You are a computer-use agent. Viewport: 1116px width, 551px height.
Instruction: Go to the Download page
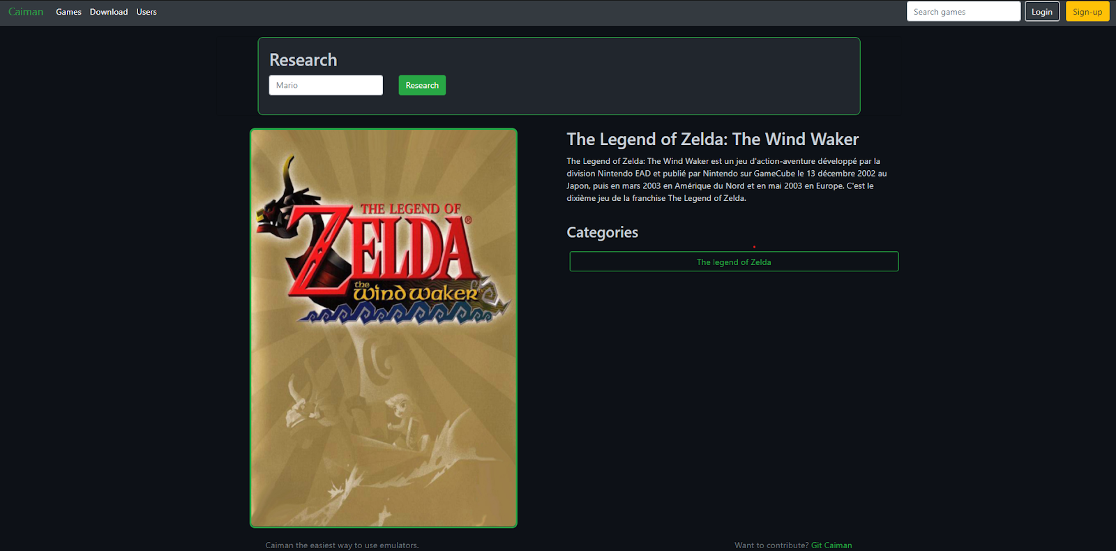click(x=109, y=12)
